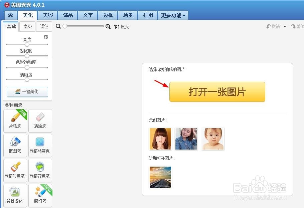
Task: Open the sample photo of the baby
Action: pos(213,139)
